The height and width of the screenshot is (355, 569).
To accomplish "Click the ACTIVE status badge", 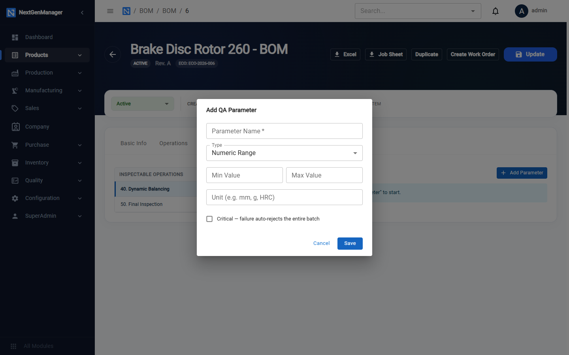I will point(140,64).
